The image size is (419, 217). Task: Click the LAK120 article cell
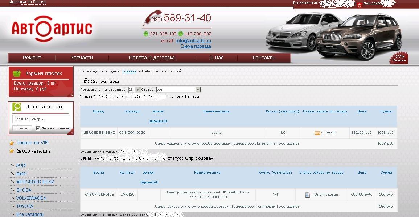127,194
